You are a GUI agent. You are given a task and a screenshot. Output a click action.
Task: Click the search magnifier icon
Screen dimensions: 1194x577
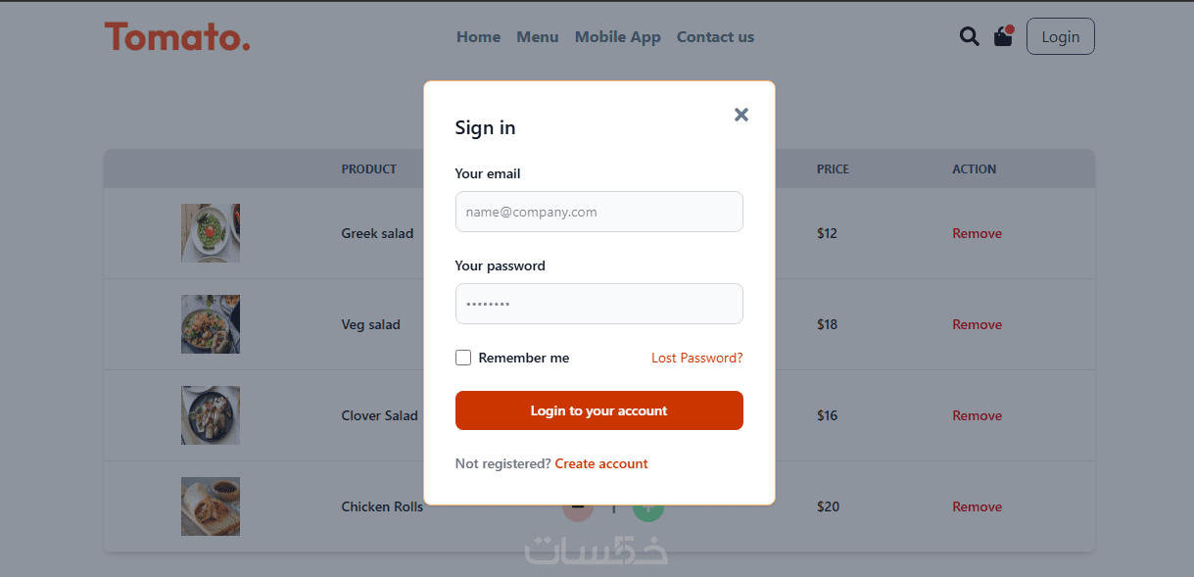[969, 37]
